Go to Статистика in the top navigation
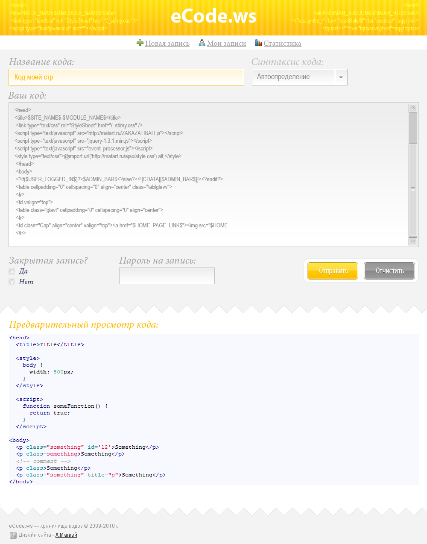Image resolution: width=427 pixels, height=544 pixels. pos(283,43)
